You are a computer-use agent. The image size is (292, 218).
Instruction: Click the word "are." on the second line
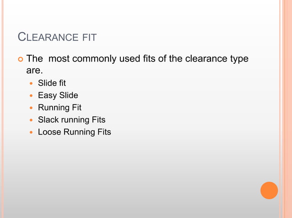point(34,71)
